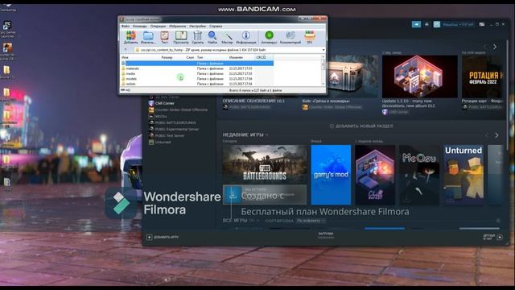The image size is (515, 290).
Task: Open the Справка menu in WinRAR
Action: (x=216, y=26)
